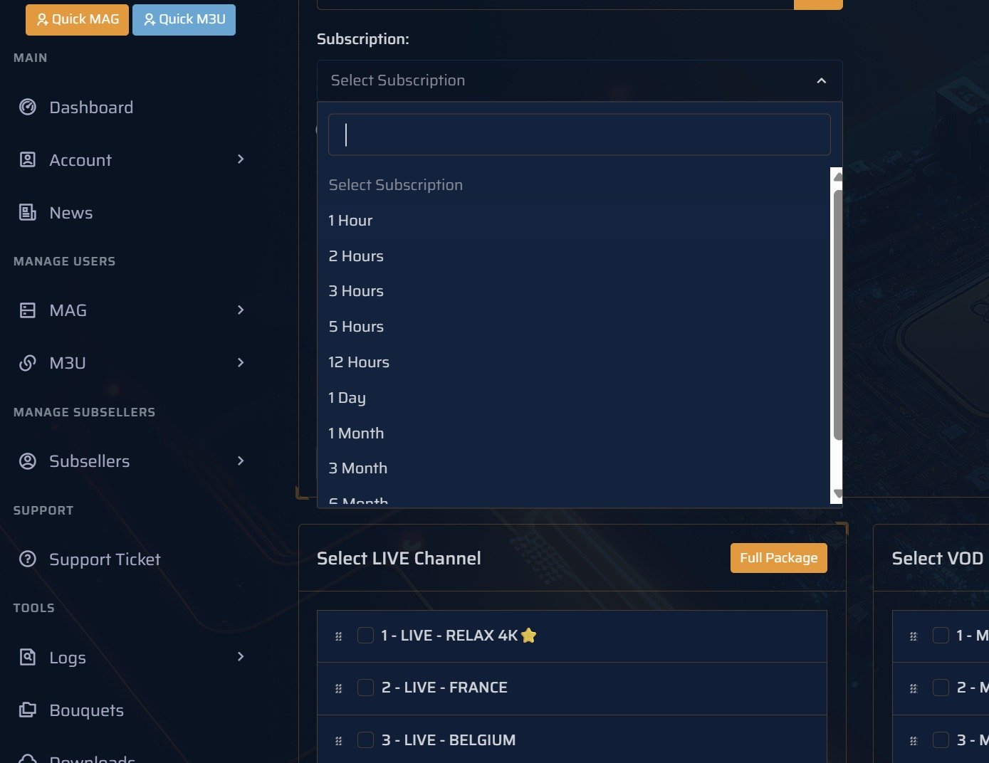Enable the 2 - LIVE - FRANCE checkbox
989x763 pixels.
coord(365,688)
